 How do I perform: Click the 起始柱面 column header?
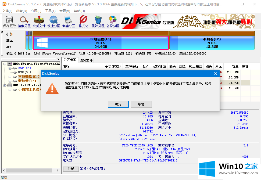[159, 66]
